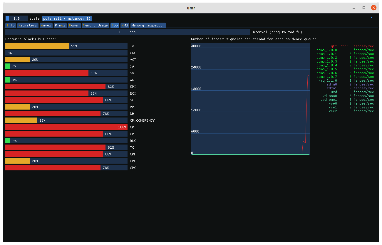The image size is (382, 245).
Task: Click the scale slider showing 1.0
Action: [17, 18]
